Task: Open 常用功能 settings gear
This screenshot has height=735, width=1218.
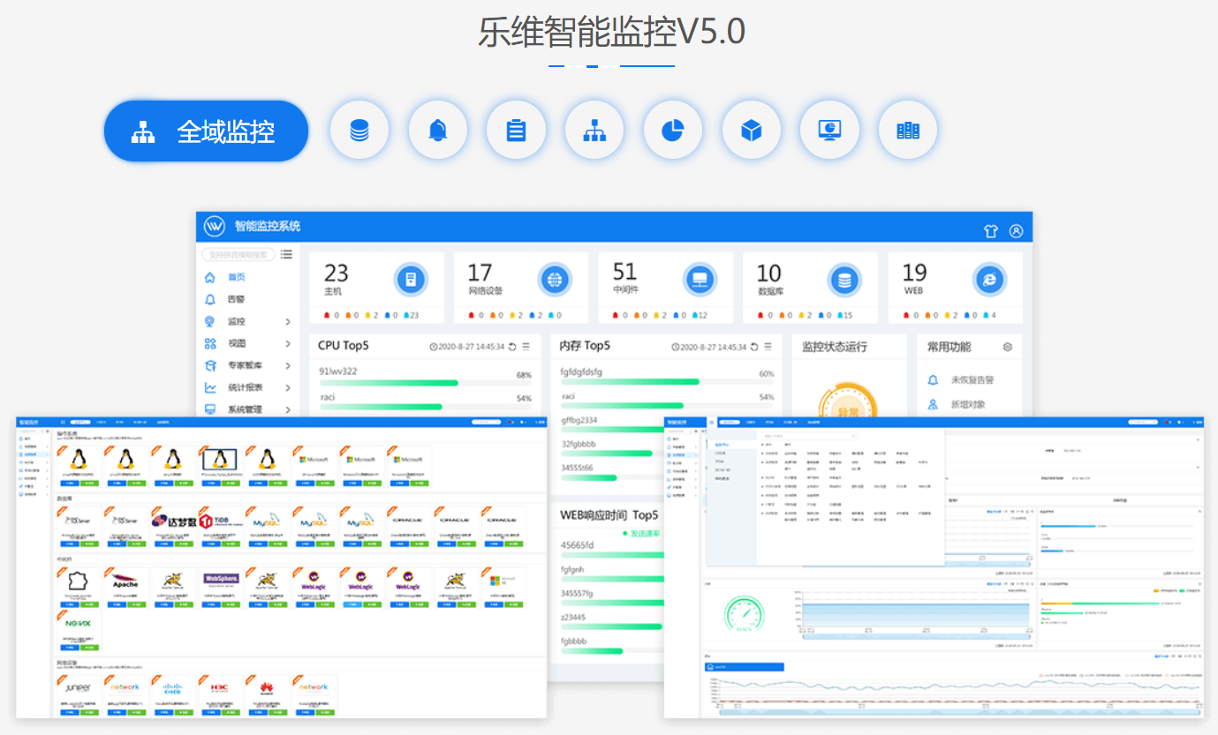Action: [1007, 347]
